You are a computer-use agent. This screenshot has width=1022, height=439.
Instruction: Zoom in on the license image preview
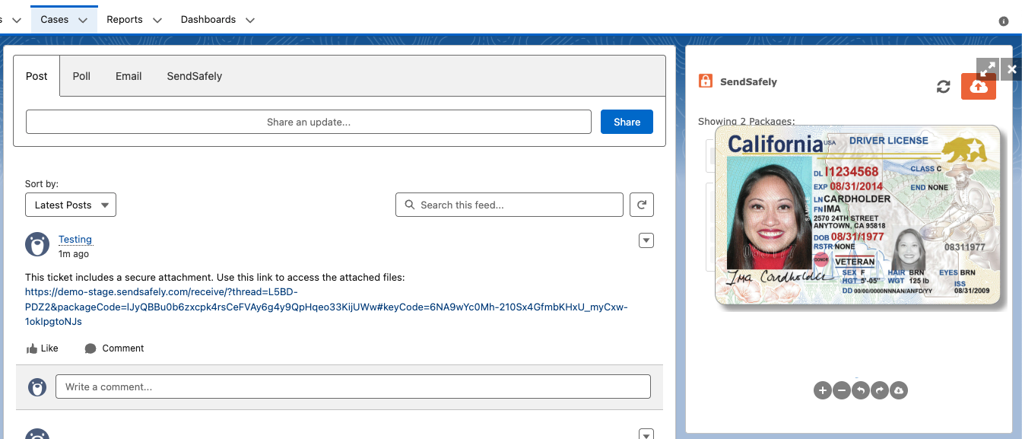click(822, 390)
